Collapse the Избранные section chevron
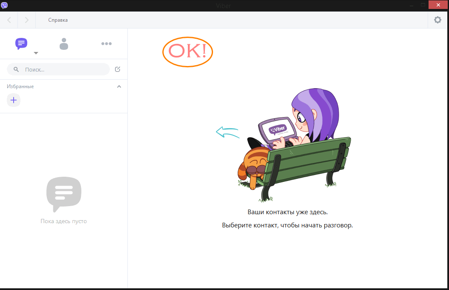Viewport: 449px width, 290px height. (x=119, y=86)
